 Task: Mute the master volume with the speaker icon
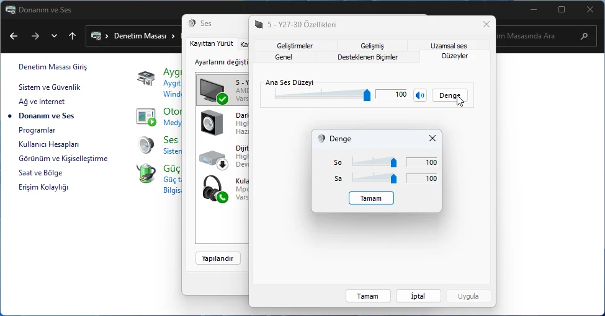[x=420, y=95]
